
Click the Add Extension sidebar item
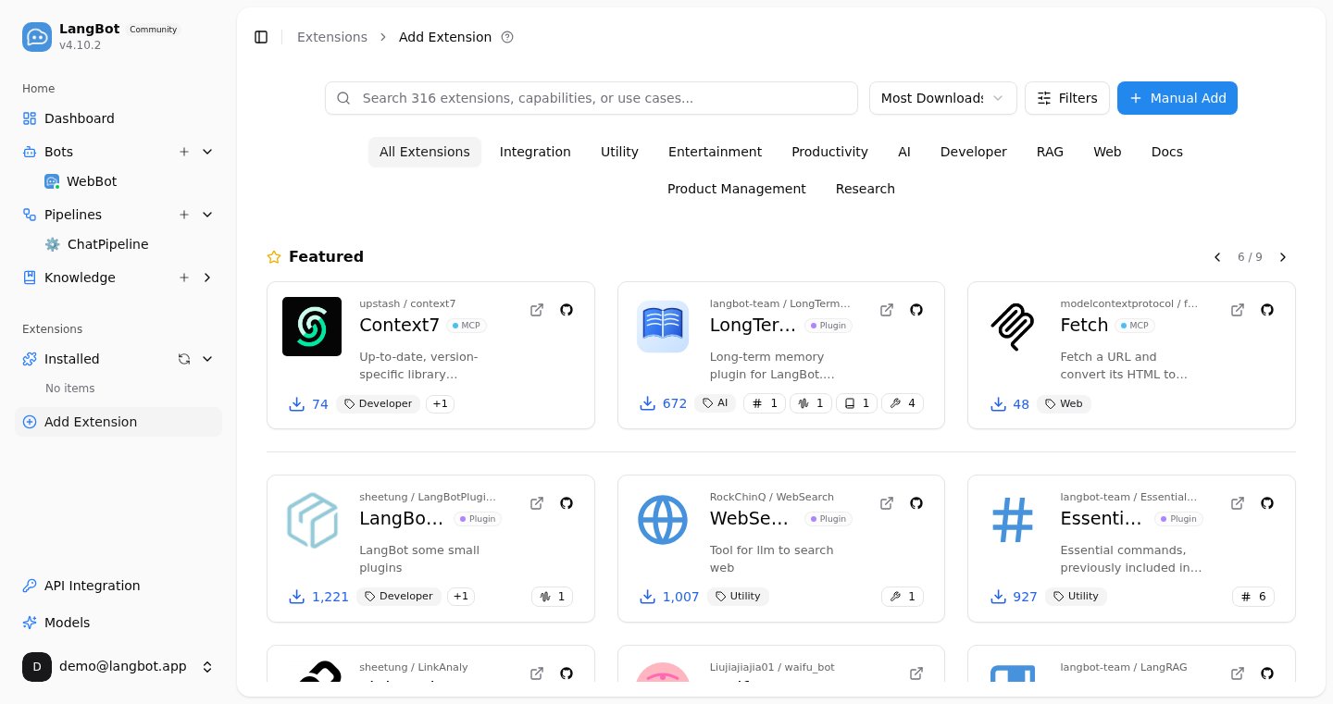118,422
